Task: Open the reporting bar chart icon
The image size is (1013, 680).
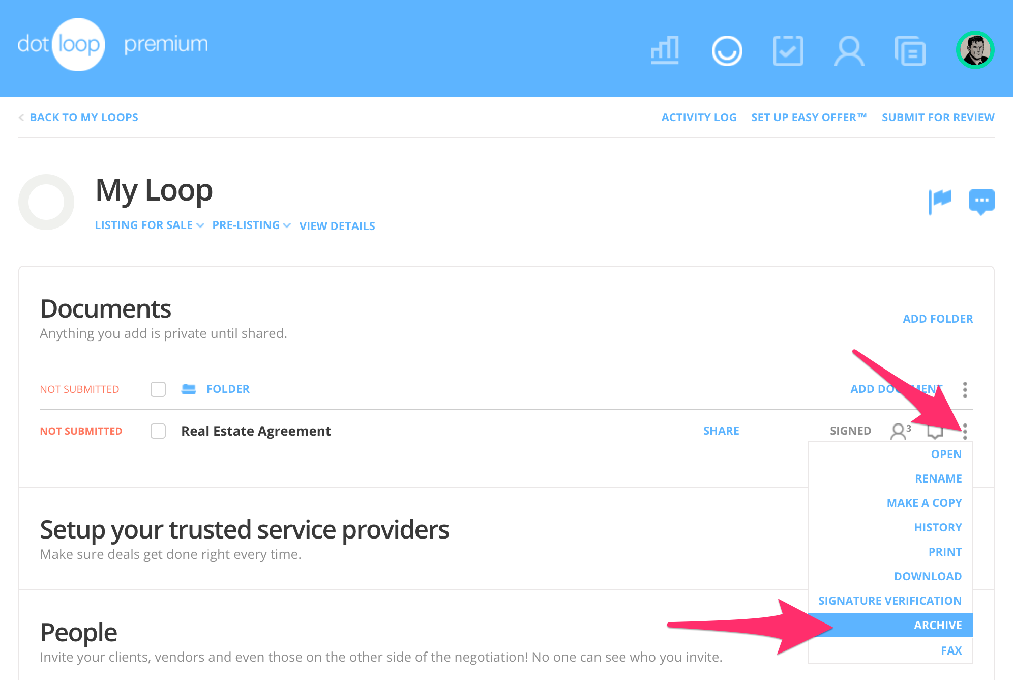Action: point(665,50)
